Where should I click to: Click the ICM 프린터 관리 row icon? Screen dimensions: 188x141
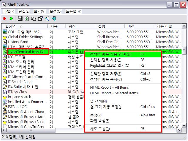coord(5,72)
